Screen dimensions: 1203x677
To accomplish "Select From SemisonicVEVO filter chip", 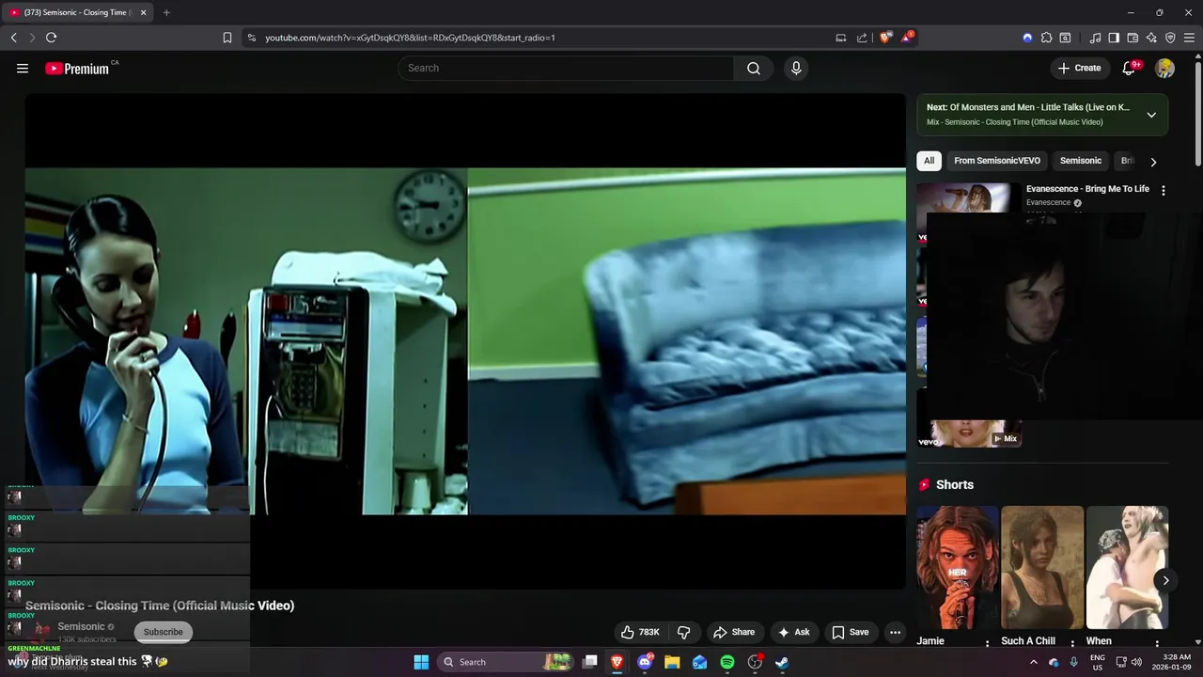I will (x=997, y=161).
